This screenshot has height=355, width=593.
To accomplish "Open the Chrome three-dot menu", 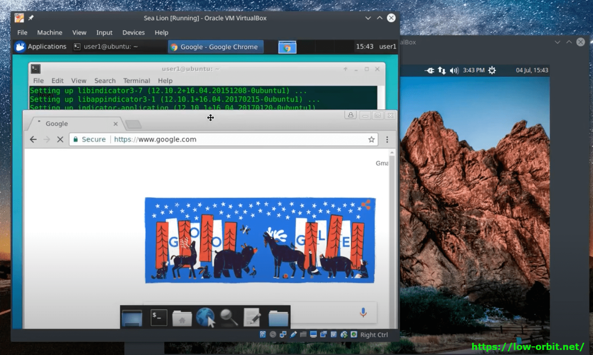I will pos(387,139).
